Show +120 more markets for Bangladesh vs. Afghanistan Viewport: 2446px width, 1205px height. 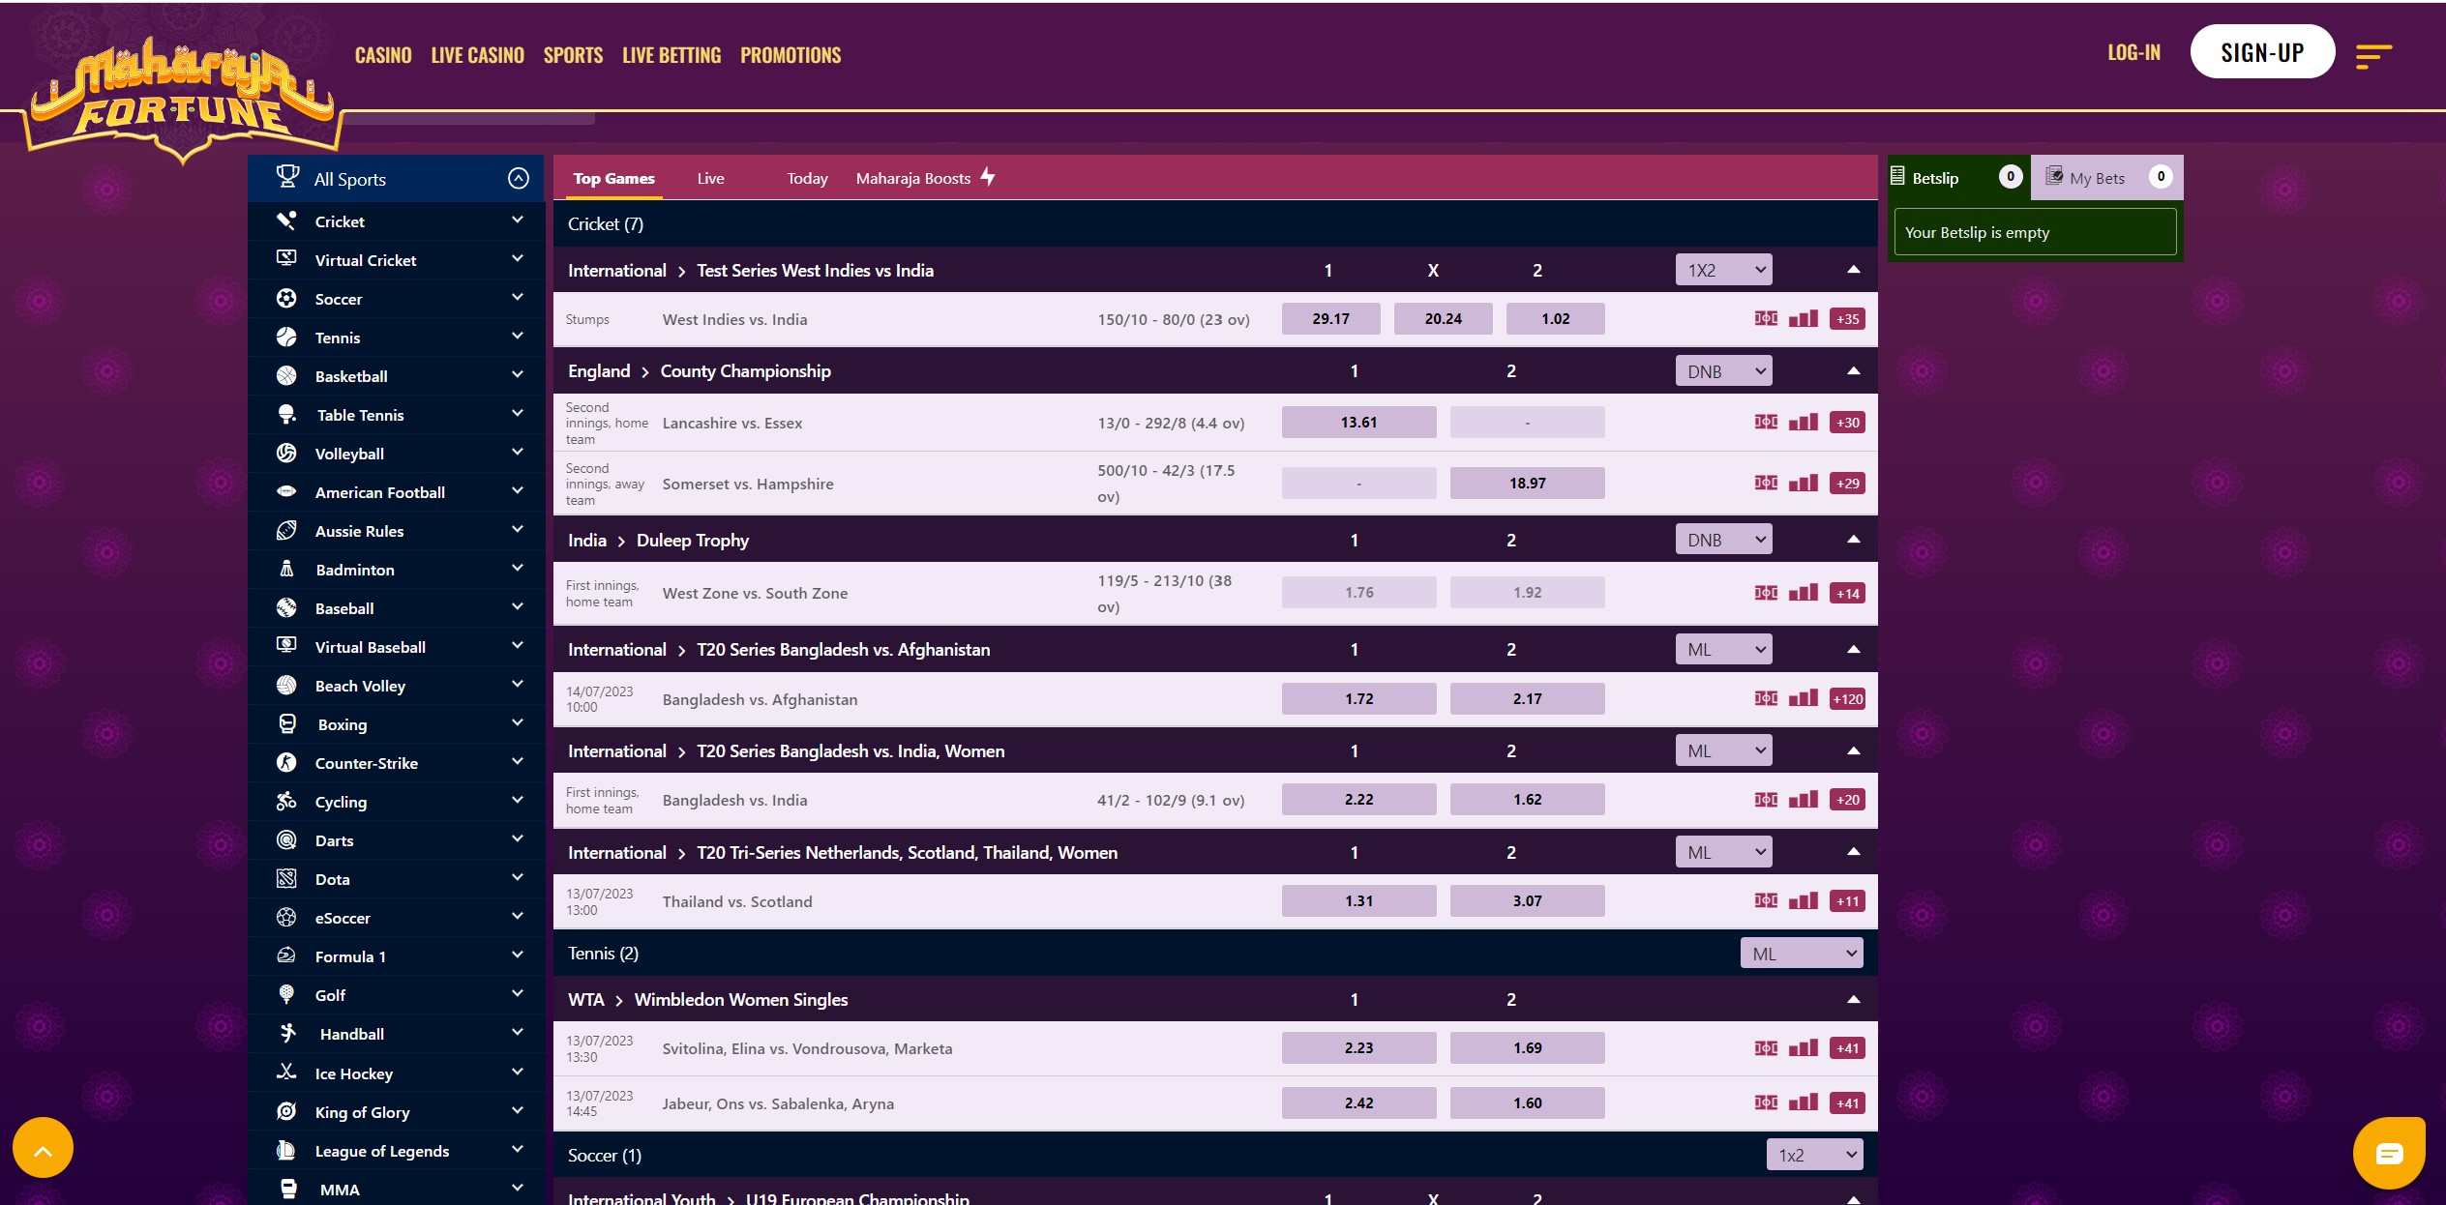[1847, 698]
